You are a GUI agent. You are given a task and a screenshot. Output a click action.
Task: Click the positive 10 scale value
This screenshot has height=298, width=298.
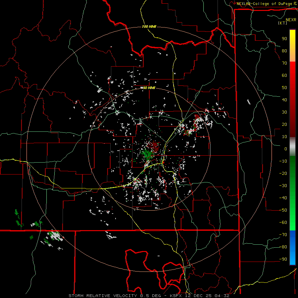click(284, 137)
